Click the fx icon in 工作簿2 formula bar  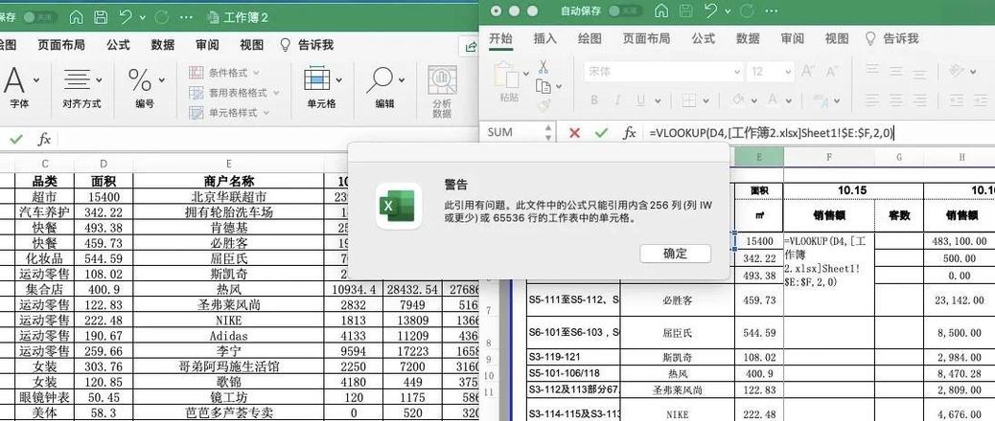coord(44,140)
